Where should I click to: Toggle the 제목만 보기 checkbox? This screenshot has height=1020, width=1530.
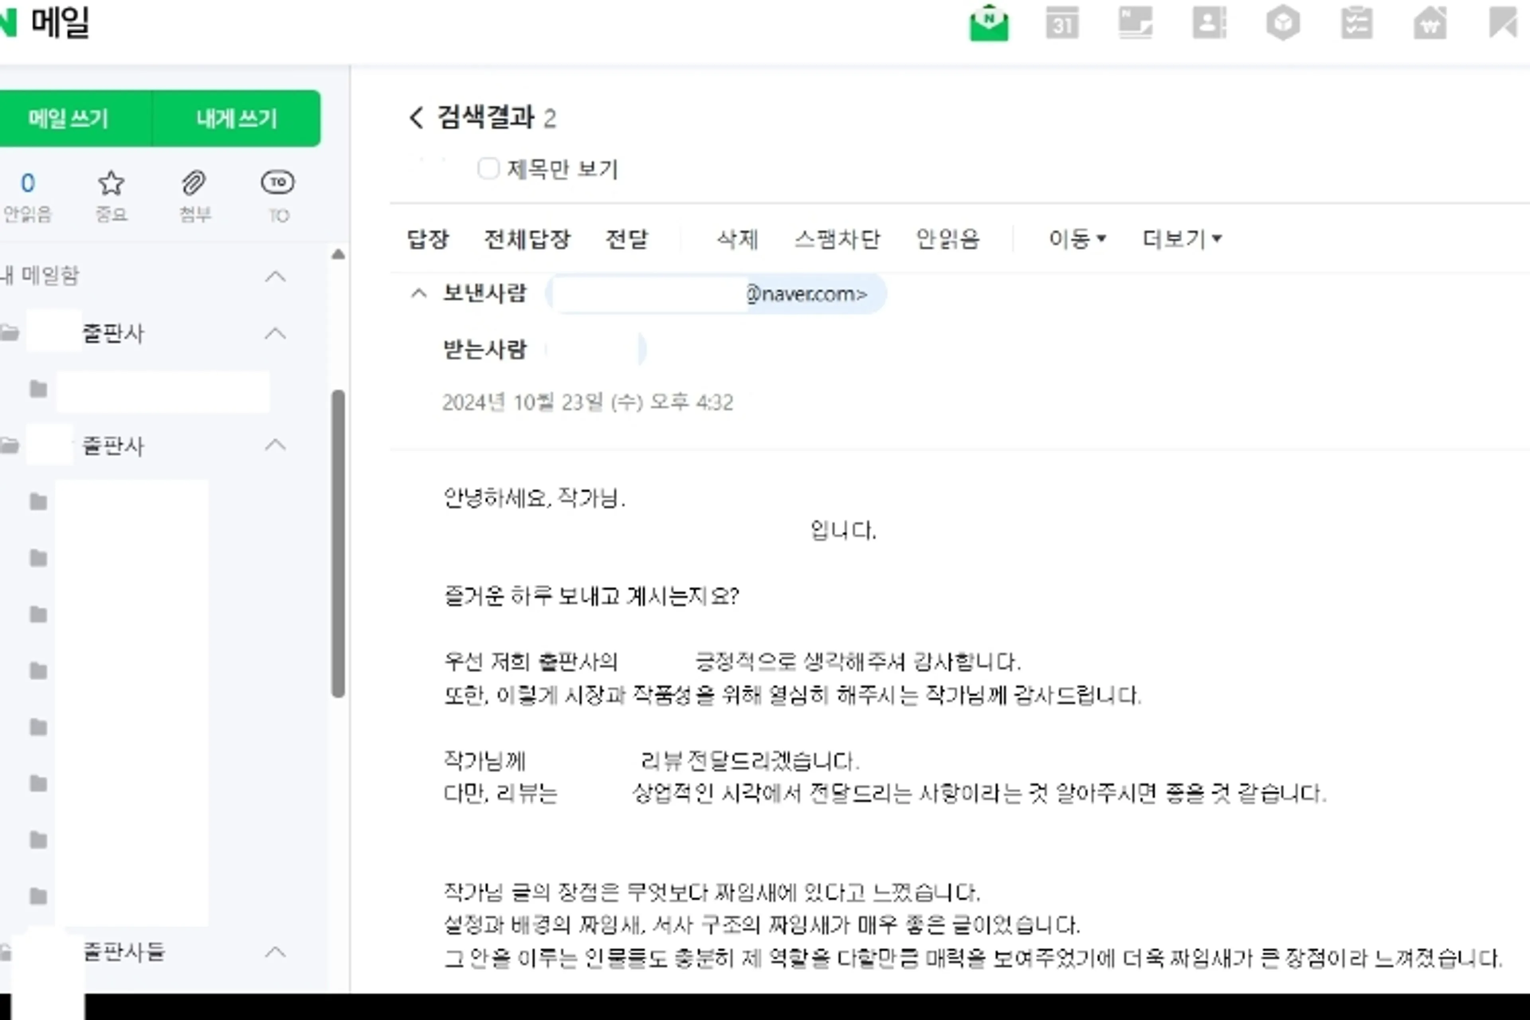(x=488, y=169)
